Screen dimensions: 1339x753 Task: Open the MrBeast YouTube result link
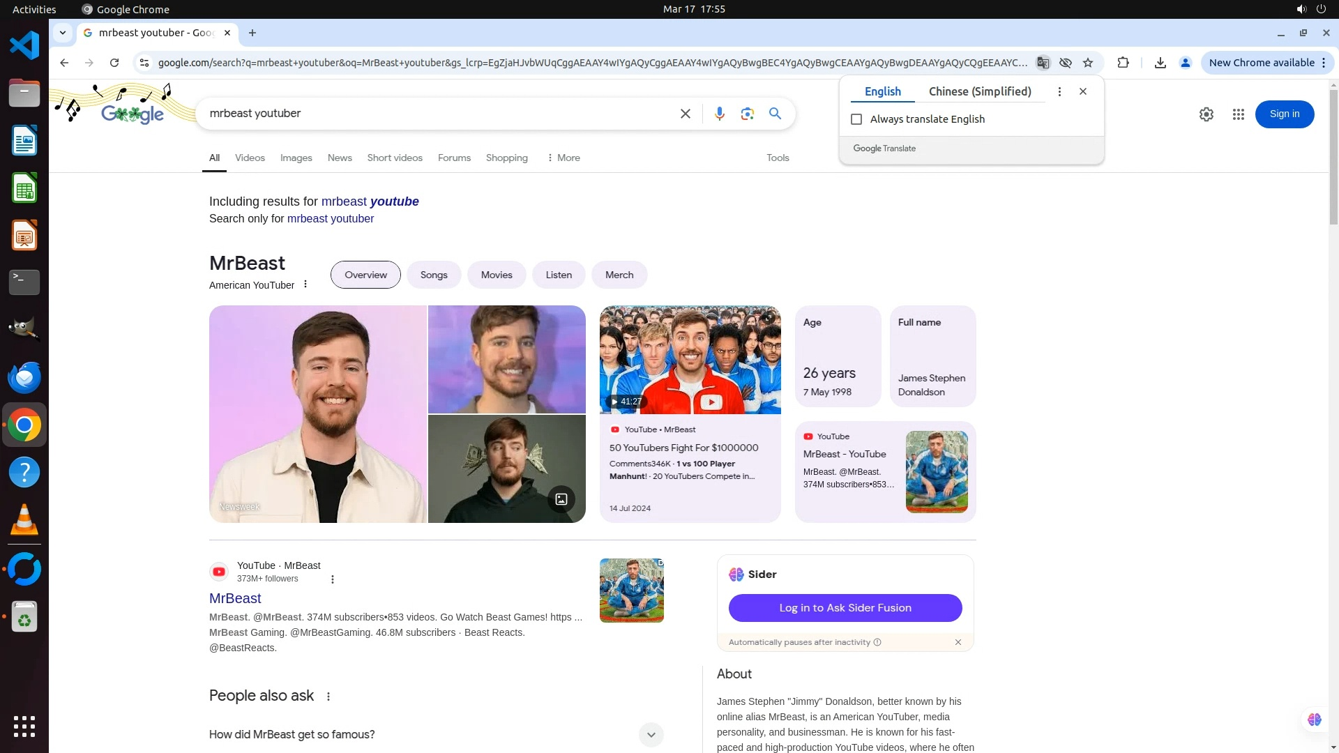(x=235, y=598)
